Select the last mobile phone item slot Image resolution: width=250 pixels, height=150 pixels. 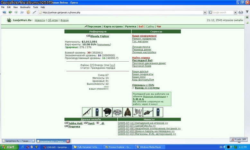(158, 112)
